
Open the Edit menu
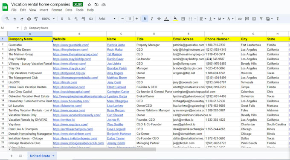23,10
